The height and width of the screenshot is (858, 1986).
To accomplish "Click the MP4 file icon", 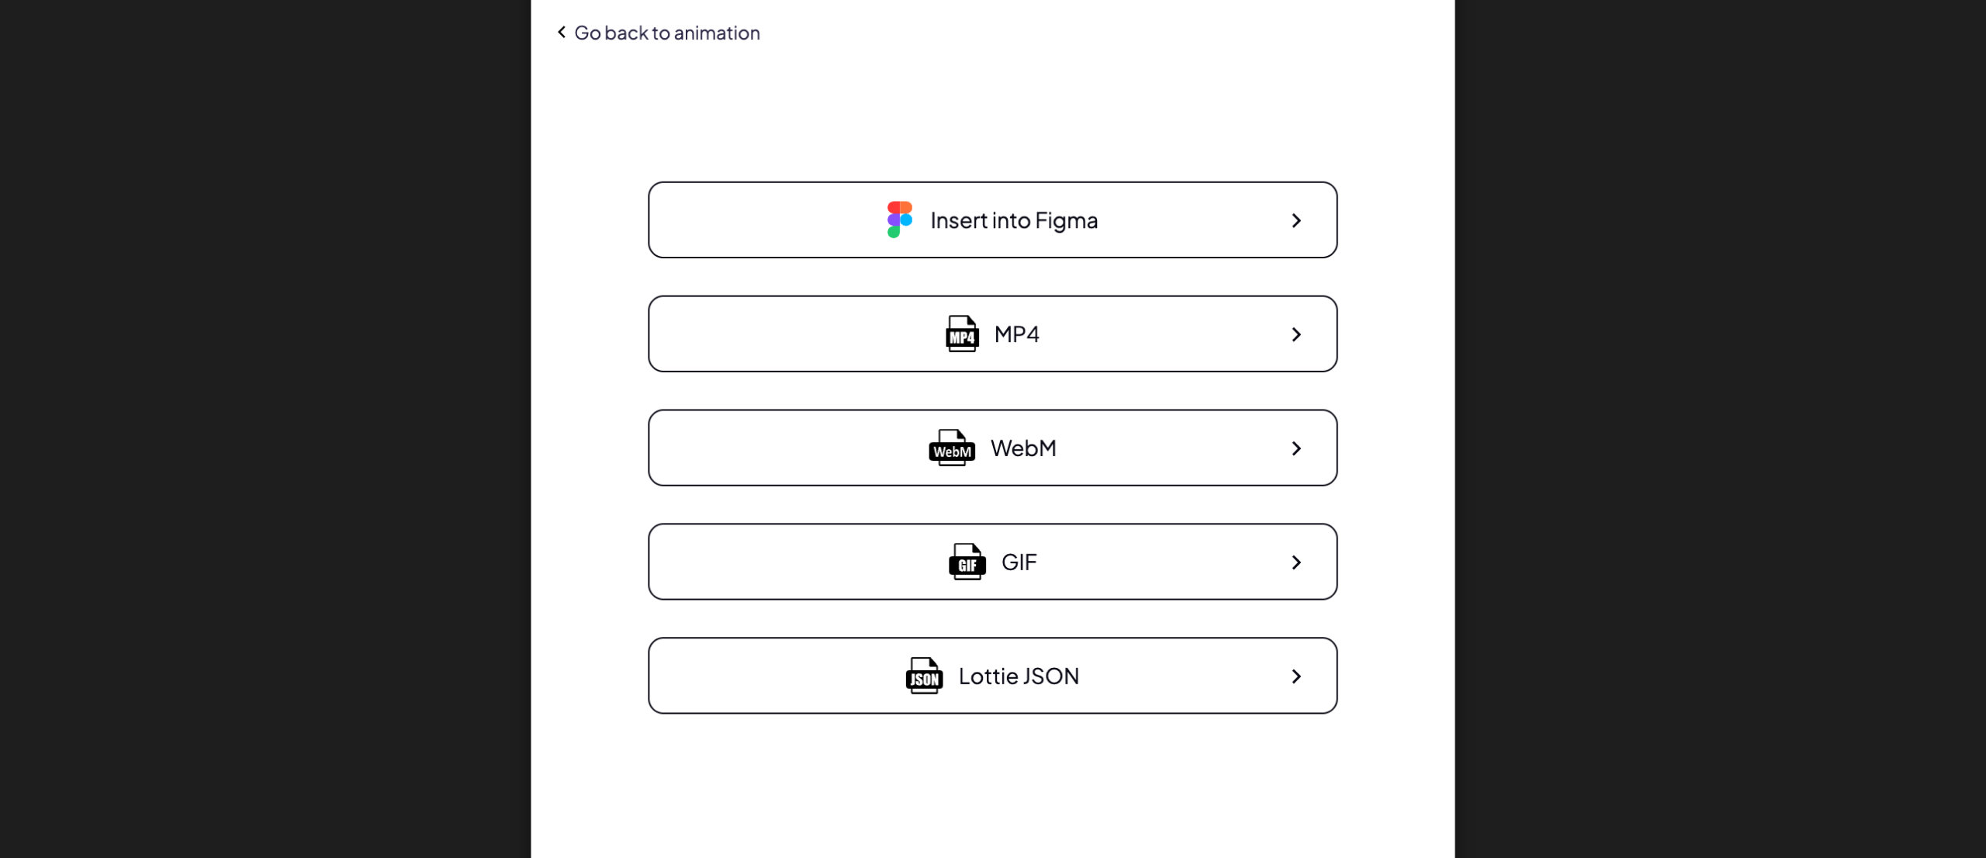I will [x=962, y=334].
